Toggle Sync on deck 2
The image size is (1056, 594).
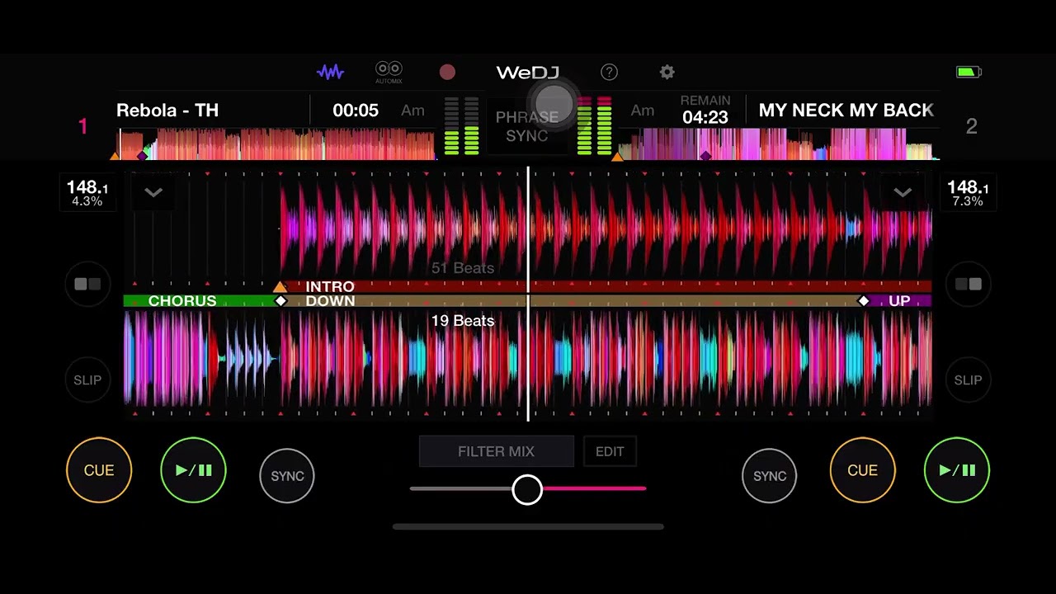(x=770, y=476)
